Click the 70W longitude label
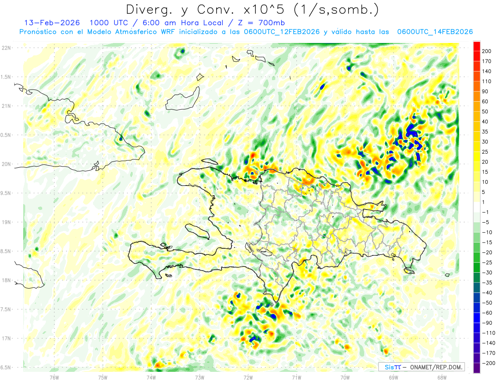Image resolution: width=496 pixels, height=383 pixels. coord(345,377)
